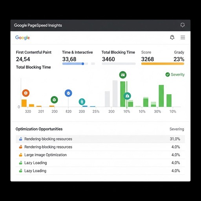Click the 25% axis label
This screenshot has height=201, width=201.
coord(96,111)
